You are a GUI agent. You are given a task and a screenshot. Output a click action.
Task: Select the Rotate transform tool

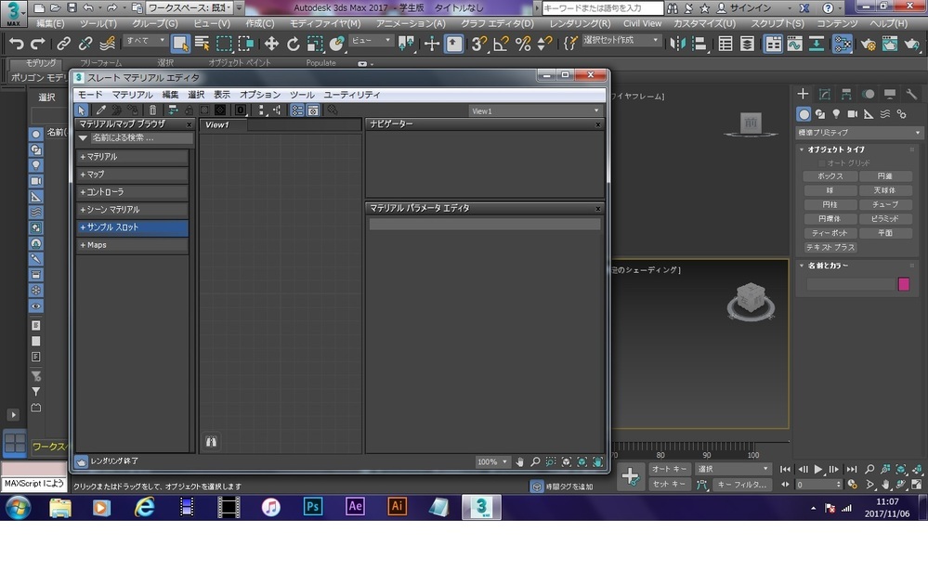(x=294, y=44)
